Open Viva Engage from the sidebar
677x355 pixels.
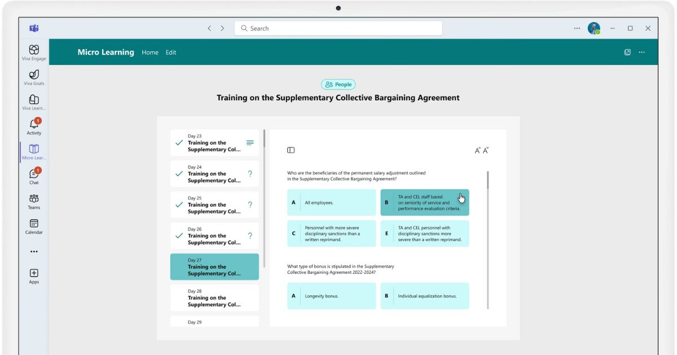34,52
